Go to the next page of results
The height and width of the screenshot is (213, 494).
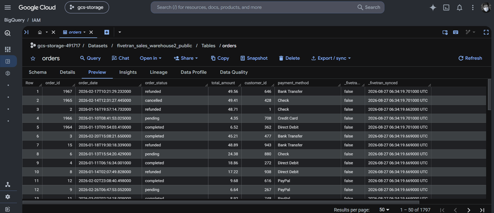(x=469, y=210)
